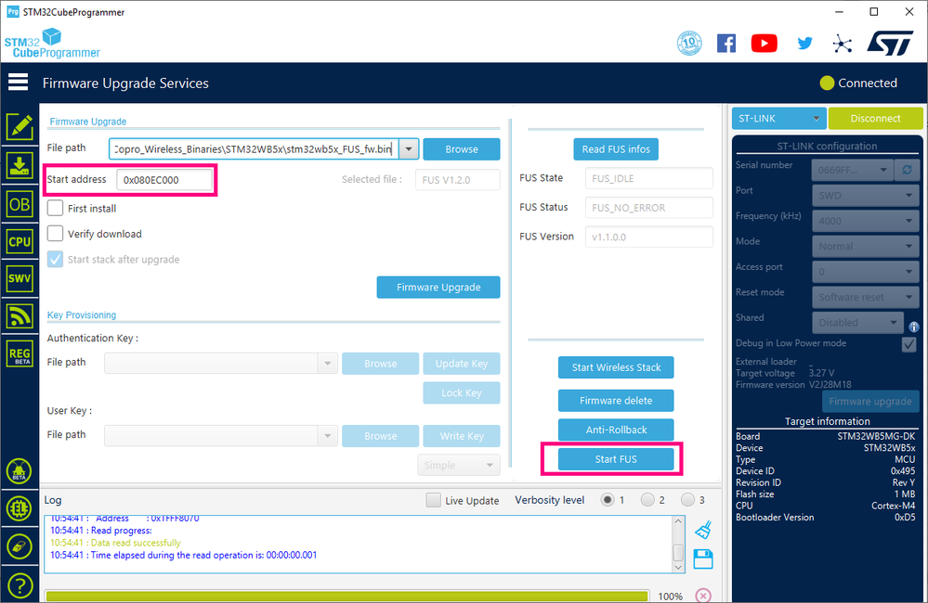
Task: Open the external loaders EL icon
Action: click(x=19, y=508)
